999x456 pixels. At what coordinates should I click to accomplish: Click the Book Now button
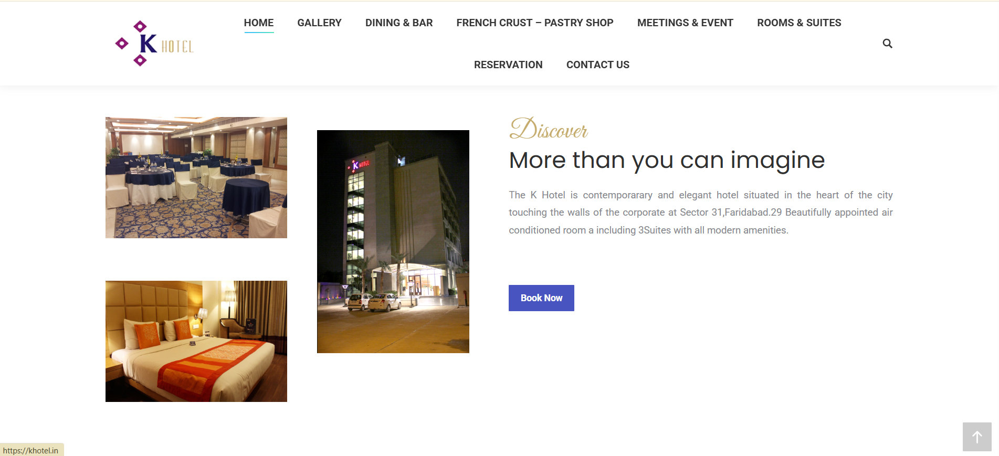point(541,298)
